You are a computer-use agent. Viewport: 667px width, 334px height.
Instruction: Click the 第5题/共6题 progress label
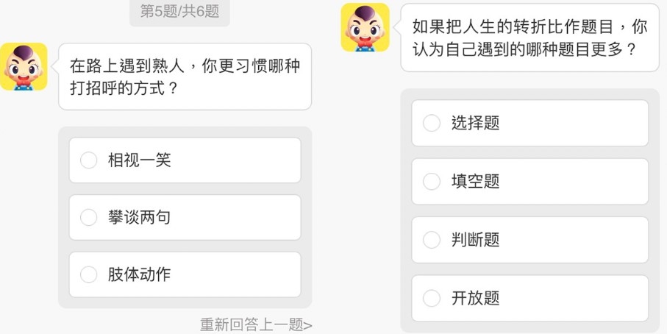[179, 12]
